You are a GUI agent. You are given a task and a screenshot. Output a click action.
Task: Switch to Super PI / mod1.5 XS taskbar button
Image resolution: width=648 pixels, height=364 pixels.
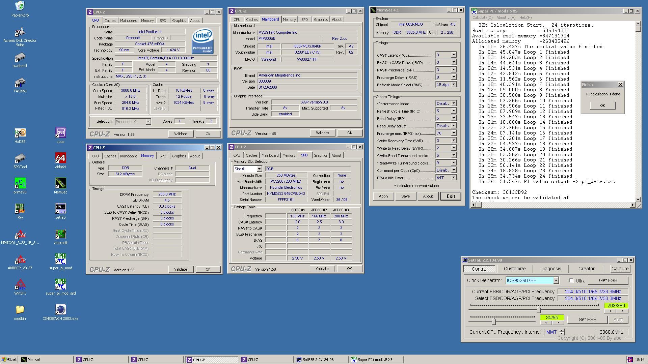click(x=376, y=360)
